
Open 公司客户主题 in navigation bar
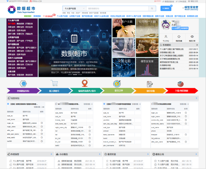[75, 16]
